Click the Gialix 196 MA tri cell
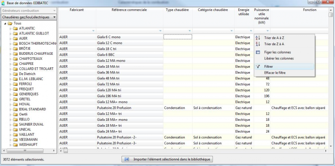This screenshot has width=335, height=166. pyautogui.click(x=129, y=96)
